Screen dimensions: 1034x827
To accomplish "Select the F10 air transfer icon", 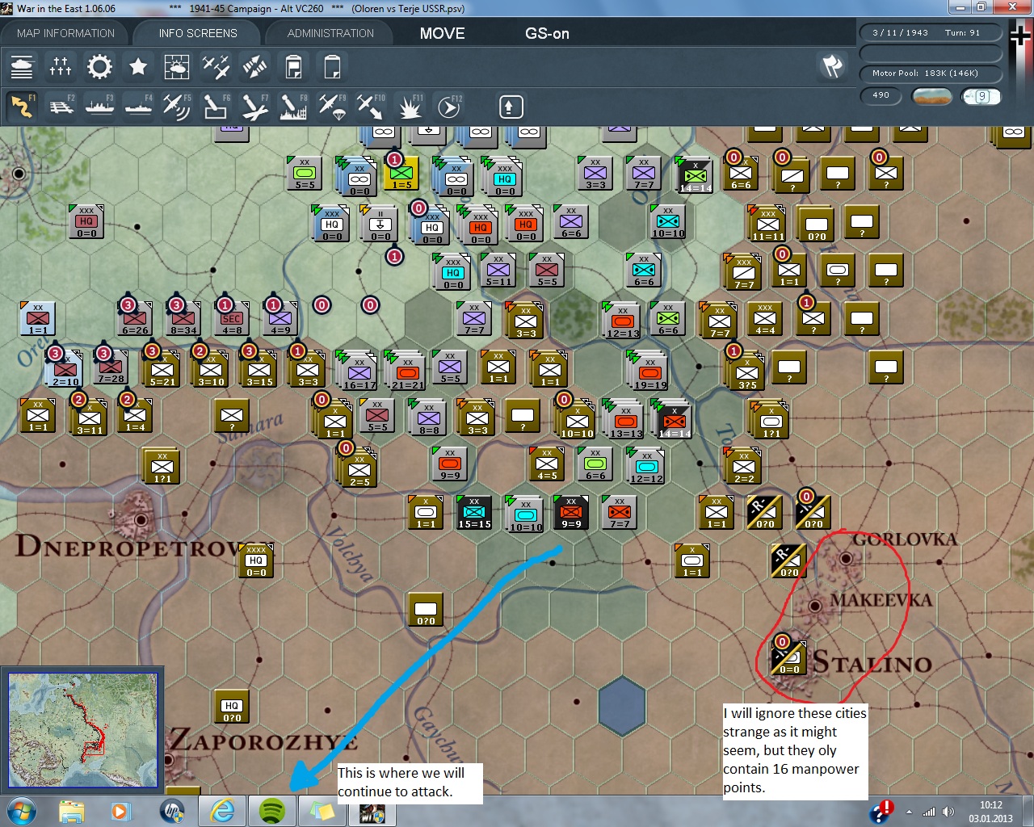I will 371,107.
